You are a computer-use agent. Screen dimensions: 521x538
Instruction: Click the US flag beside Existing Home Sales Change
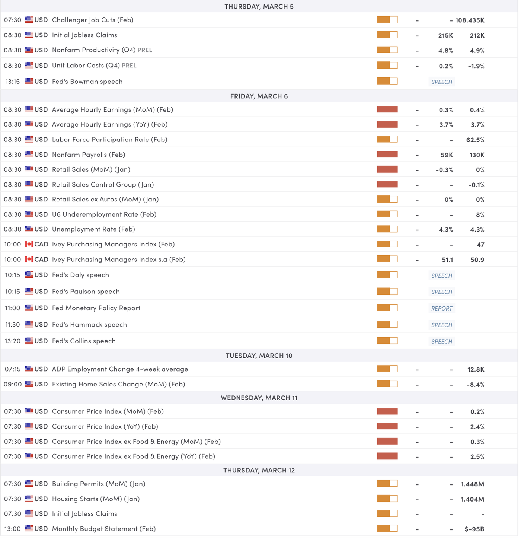coord(29,384)
